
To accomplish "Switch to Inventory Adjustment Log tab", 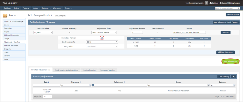I will [x=41, y=70].
